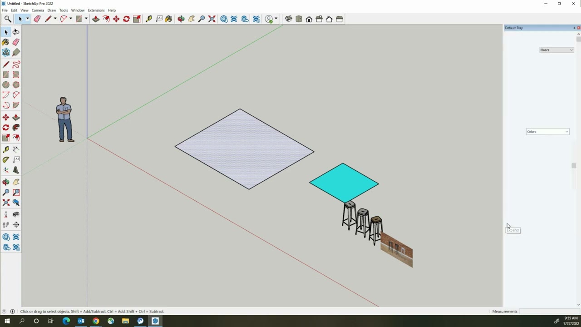
Task: Select the Arc tool in top toolbar
Action: click(64, 19)
